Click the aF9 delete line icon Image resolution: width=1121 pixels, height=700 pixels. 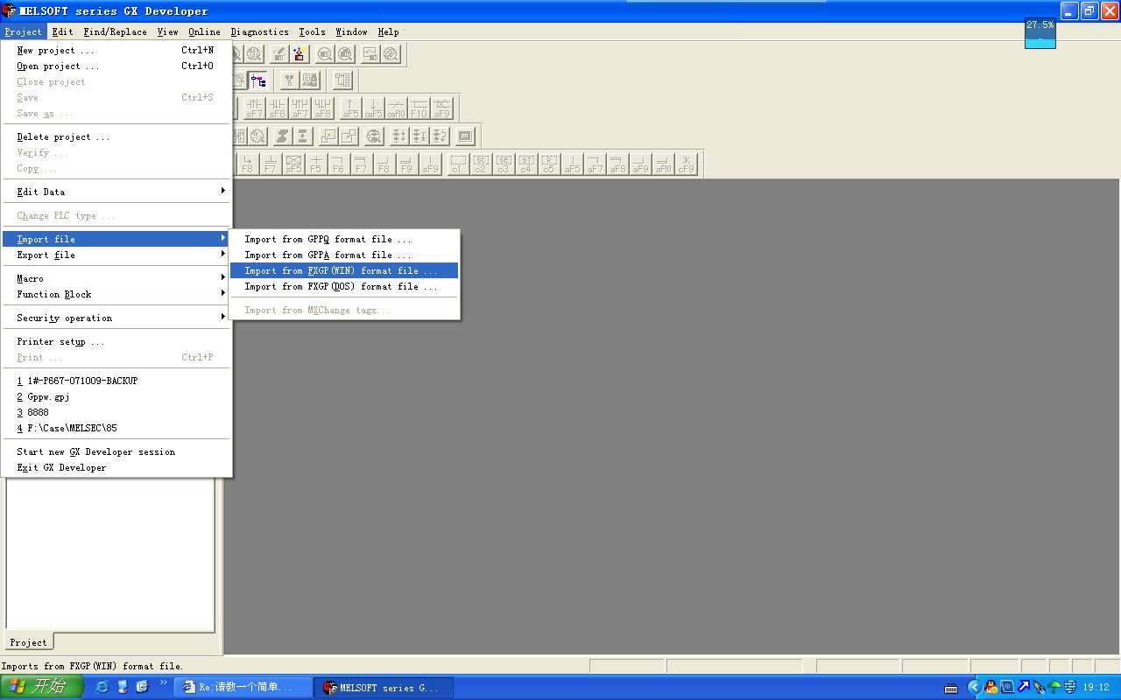442,108
